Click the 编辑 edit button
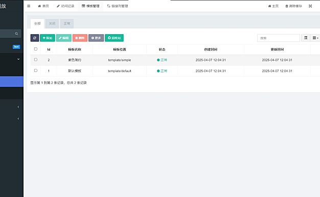The height and width of the screenshot is (197, 320). [x=64, y=38]
